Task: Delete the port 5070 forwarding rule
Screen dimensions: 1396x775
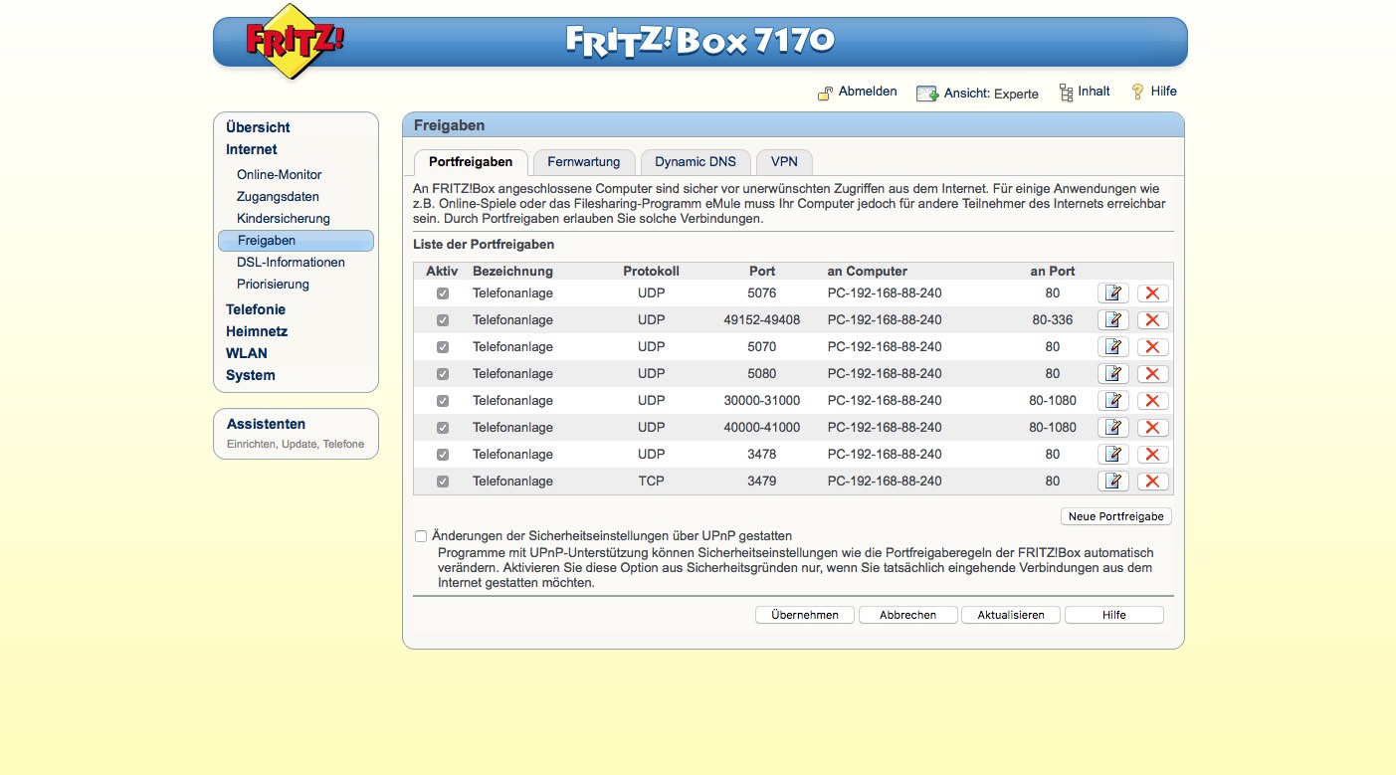Action: click(1152, 347)
